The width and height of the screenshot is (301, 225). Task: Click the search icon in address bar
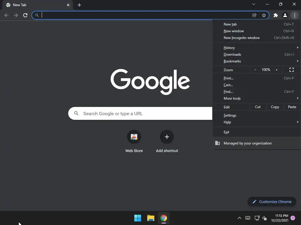[x=37, y=15]
